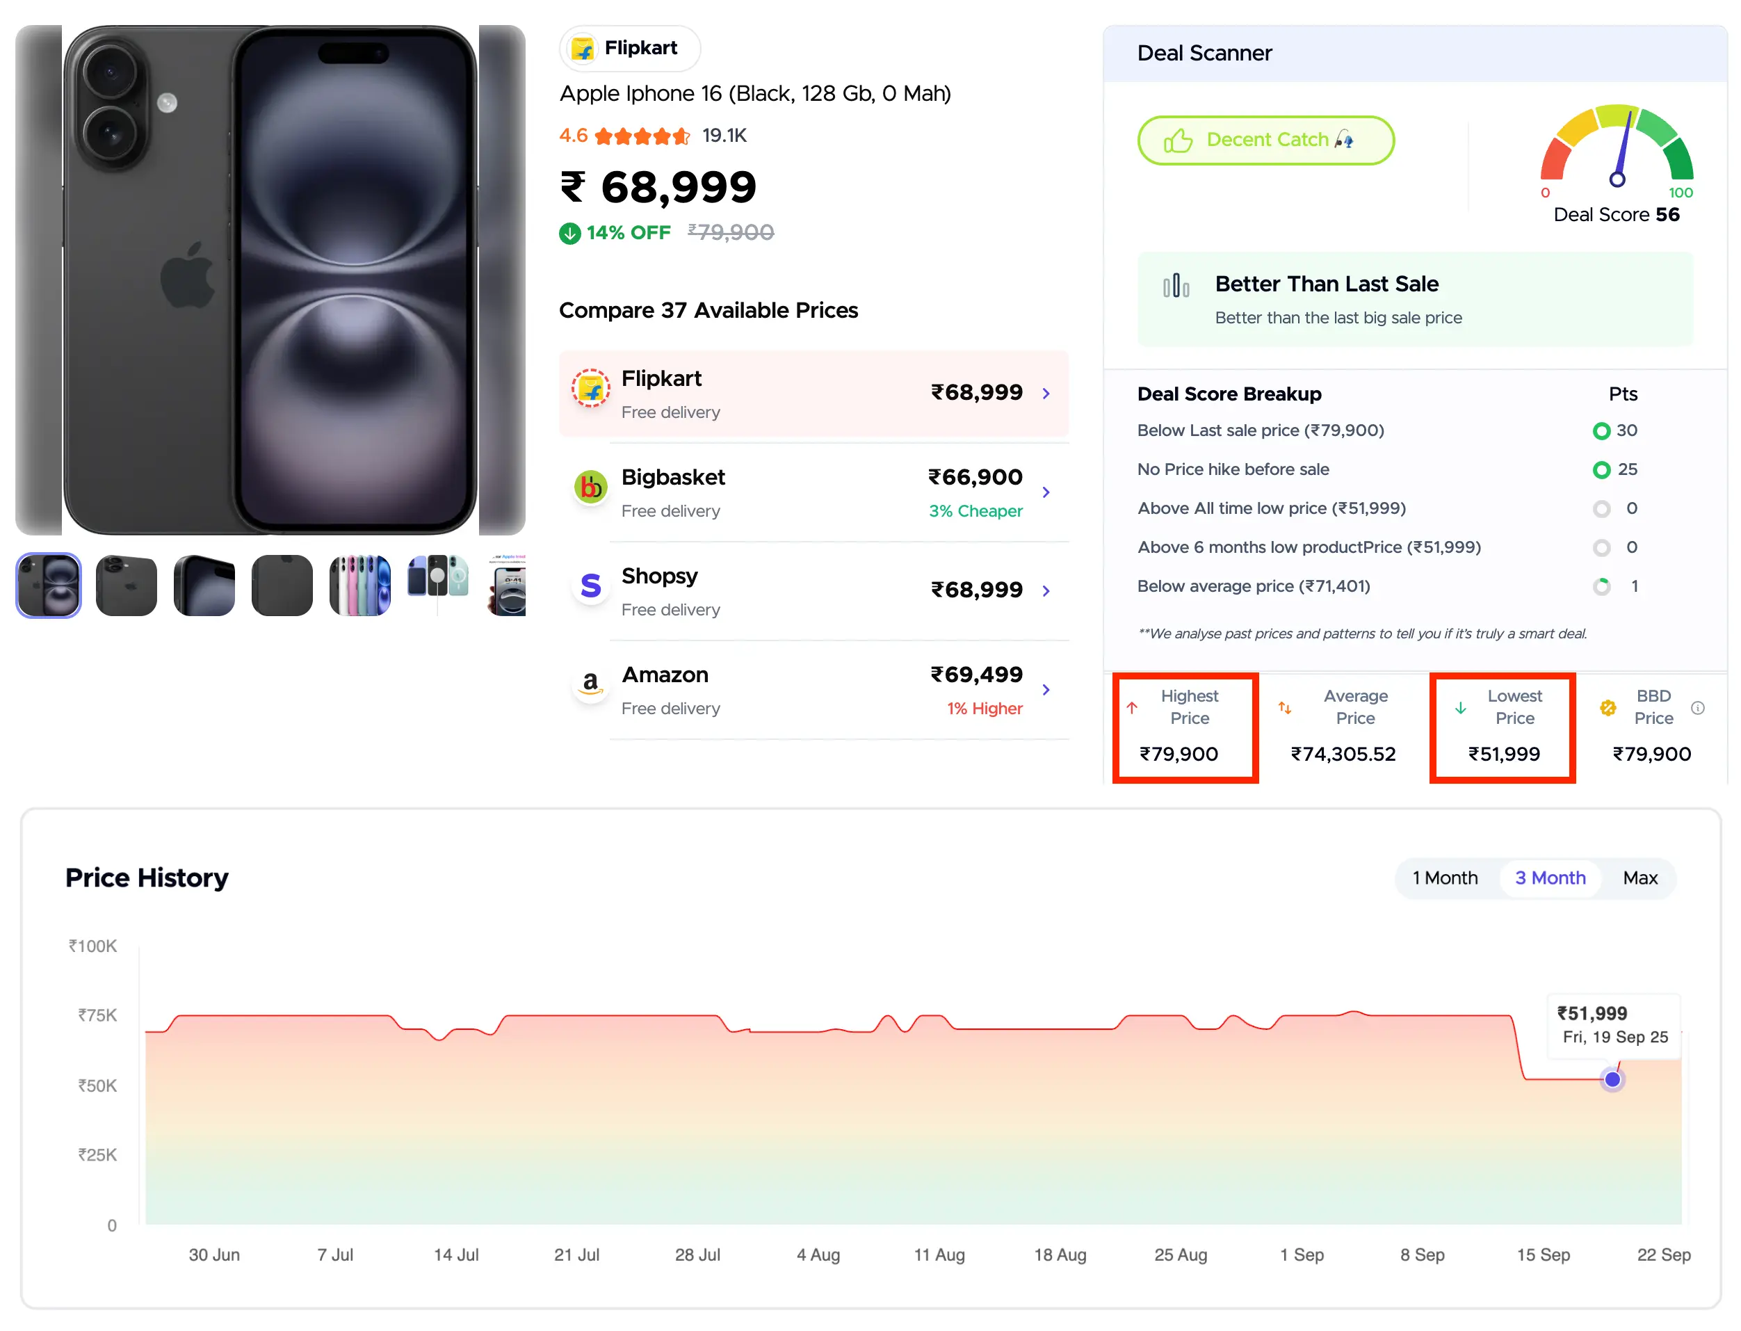Click the Bigbasket seller icon
Screen dimensions: 1741x1331
click(590, 488)
